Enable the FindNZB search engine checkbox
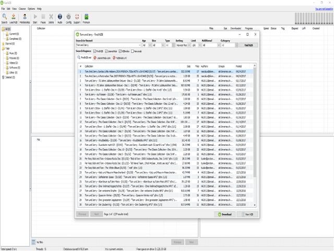The width and height of the screenshot is (334, 251). (x=94, y=51)
